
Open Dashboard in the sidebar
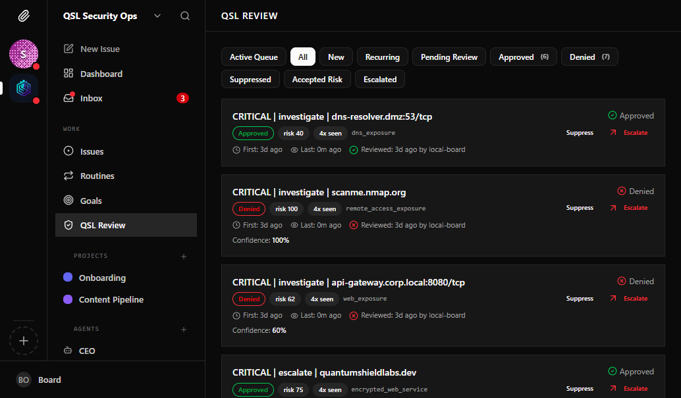[x=126, y=74]
